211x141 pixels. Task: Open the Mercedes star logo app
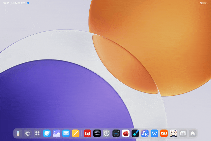click(x=106, y=133)
